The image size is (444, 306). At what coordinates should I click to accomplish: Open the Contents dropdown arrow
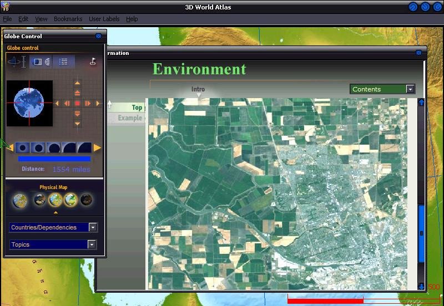410,89
